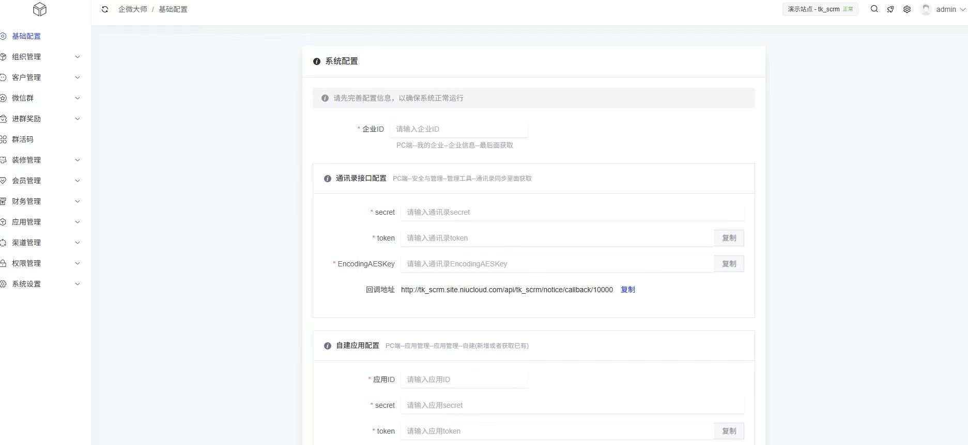
Task: Copy the 通讯录 token with 复制 button
Action: pos(729,238)
